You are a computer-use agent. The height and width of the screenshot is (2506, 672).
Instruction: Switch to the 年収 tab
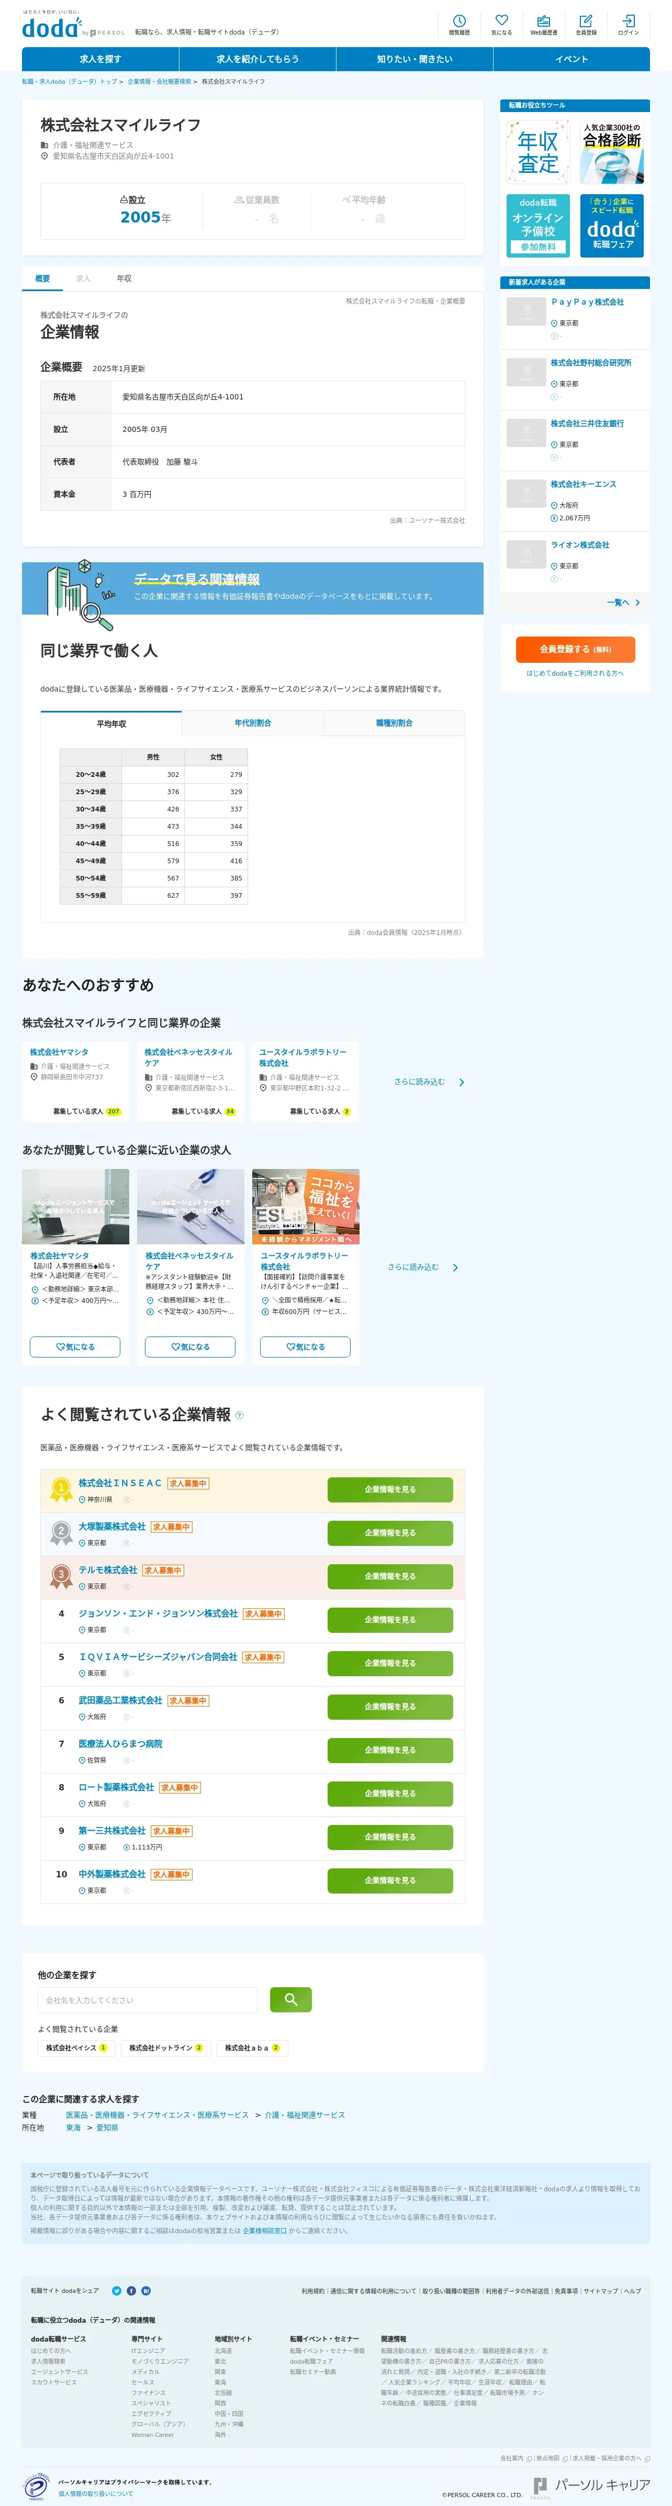[125, 279]
